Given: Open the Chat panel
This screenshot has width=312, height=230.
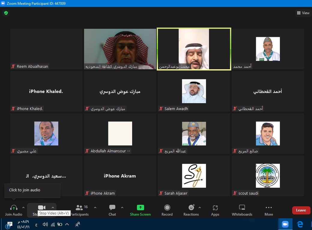Looking at the screenshot, I should (112, 210).
